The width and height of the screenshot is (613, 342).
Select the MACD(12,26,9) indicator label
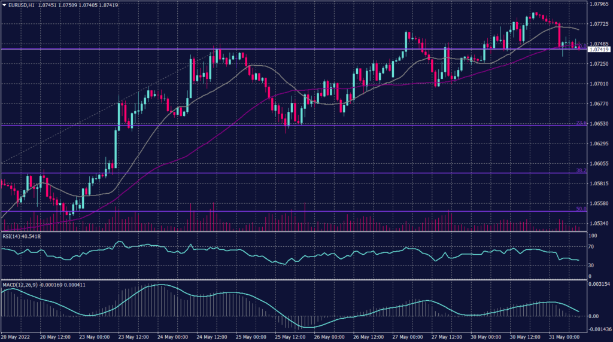pos(18,284)
